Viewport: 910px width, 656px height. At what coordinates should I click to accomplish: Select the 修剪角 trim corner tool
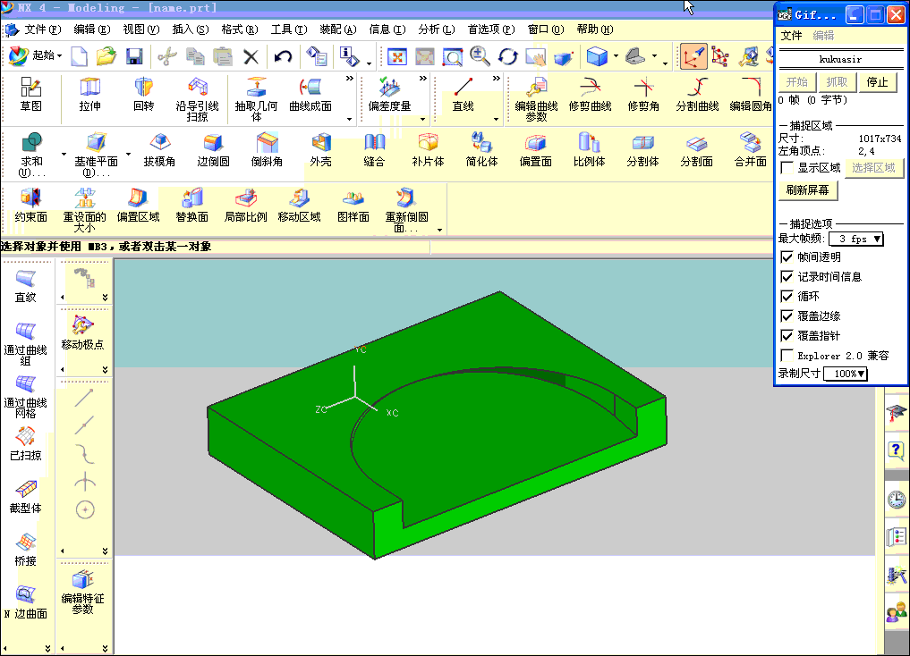coord(643,94)
